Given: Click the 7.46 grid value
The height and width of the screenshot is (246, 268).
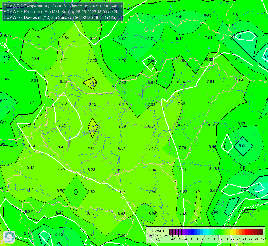Looking at the screenshot, I should (x=181, y=104).
